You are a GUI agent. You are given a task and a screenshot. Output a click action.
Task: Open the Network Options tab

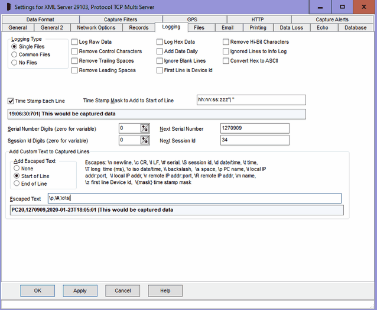96,28
